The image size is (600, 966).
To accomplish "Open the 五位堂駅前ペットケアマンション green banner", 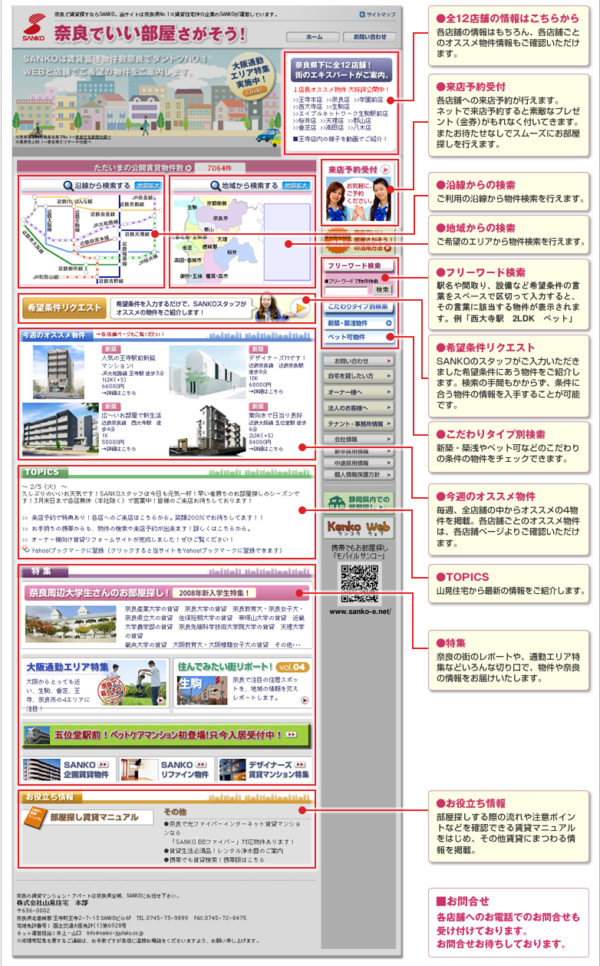I will (167, 735).
